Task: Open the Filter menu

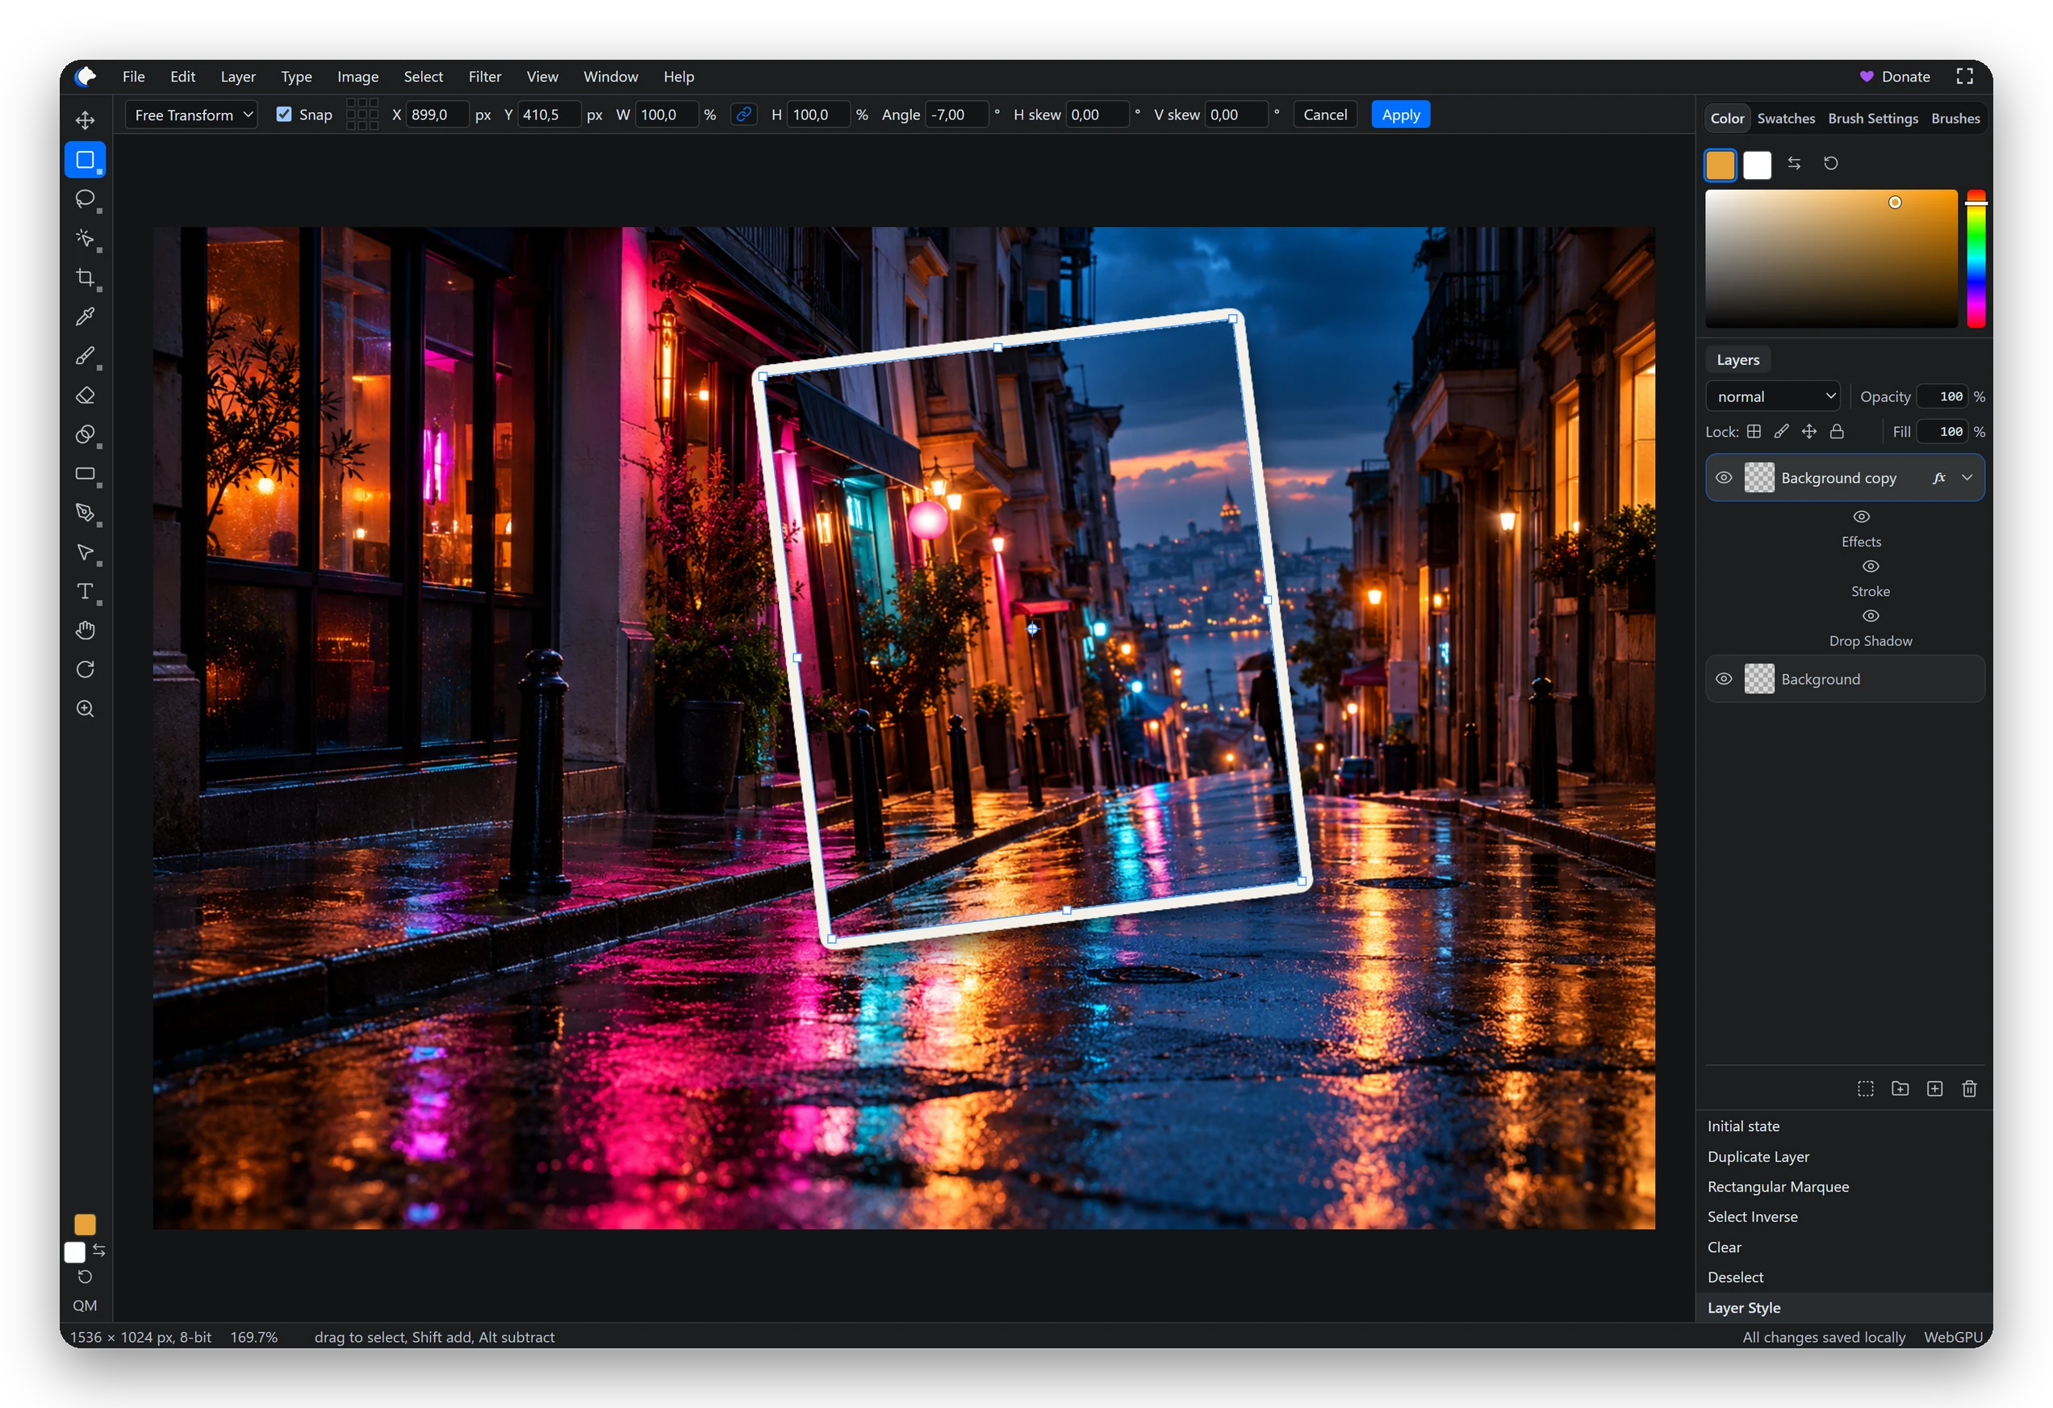Action: point(484,77)
